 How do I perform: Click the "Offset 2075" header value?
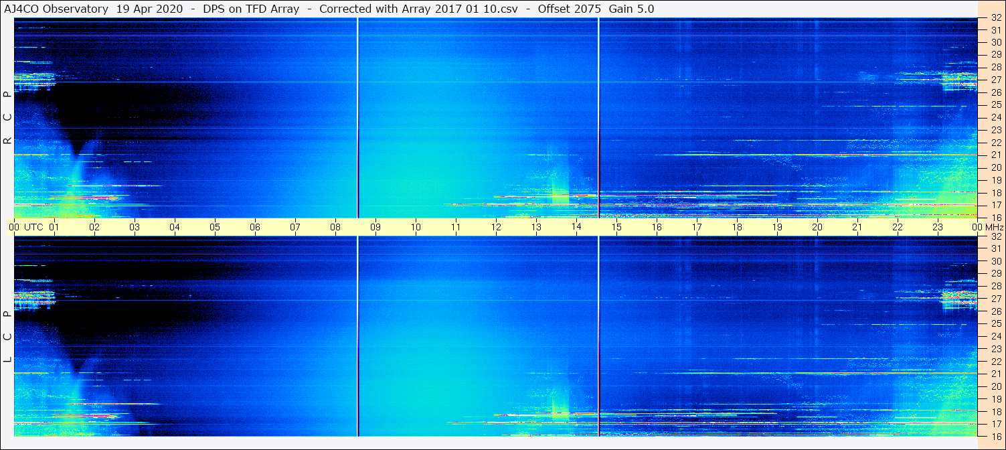coord(568,9)
